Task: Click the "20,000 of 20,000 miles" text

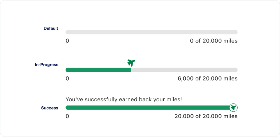Action: click(x=206, y=116)
